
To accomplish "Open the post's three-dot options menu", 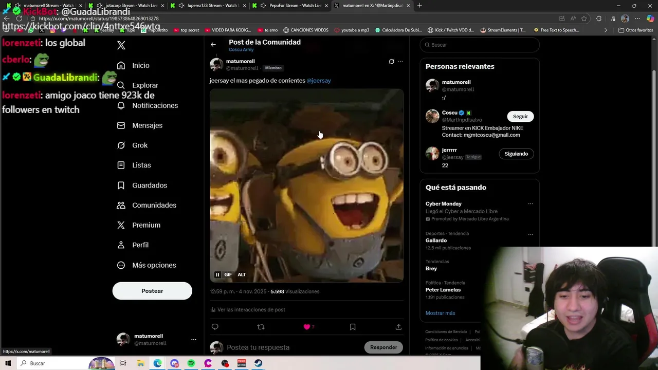I will click(x=400, y=62).
